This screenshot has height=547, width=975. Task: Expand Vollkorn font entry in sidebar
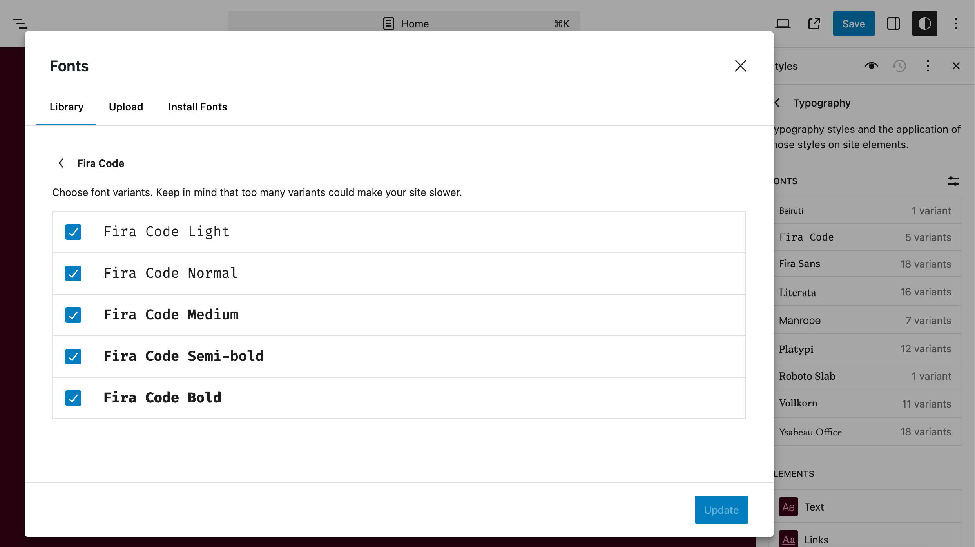click(865, 403)
